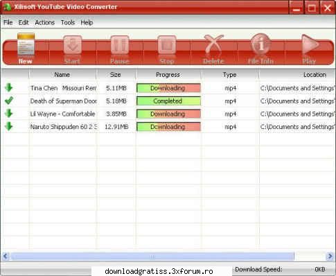
Task: Sort the list by the Name column header
Action: pyautogui.click(x=62, y=75)
